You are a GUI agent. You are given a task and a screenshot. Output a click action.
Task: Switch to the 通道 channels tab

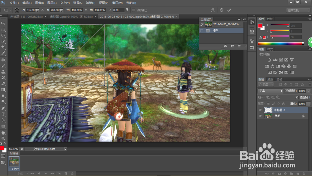[270, 79]
